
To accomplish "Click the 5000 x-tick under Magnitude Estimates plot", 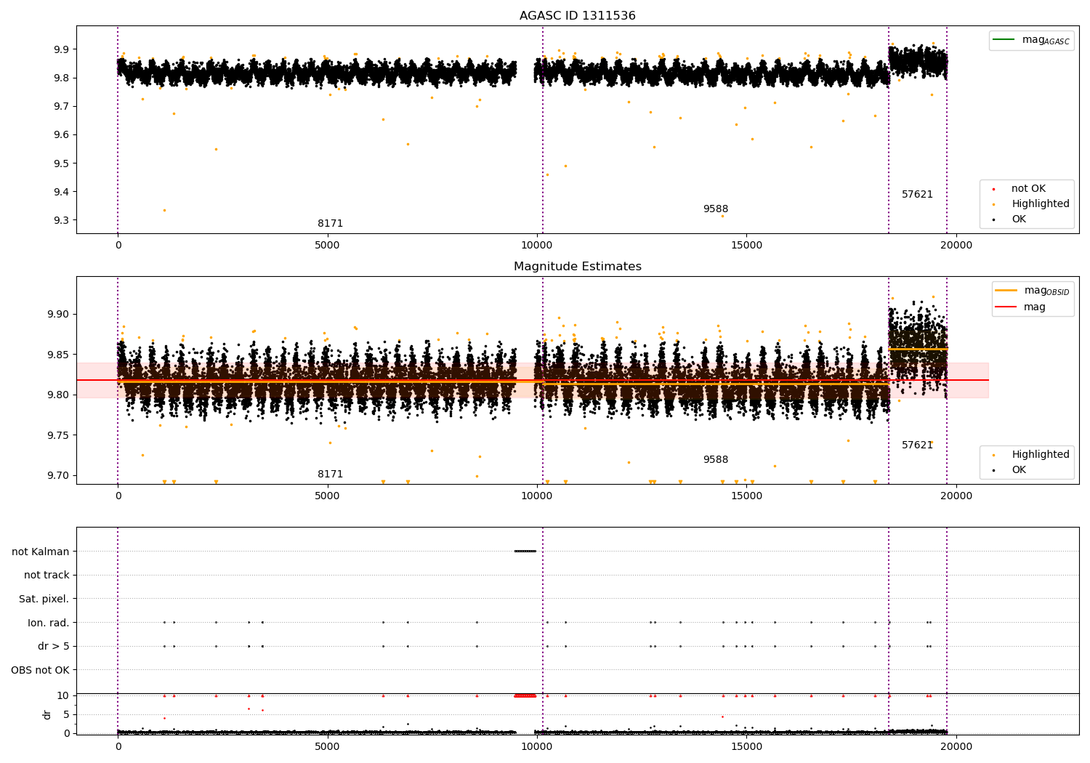I will click(x=328, y=496).
